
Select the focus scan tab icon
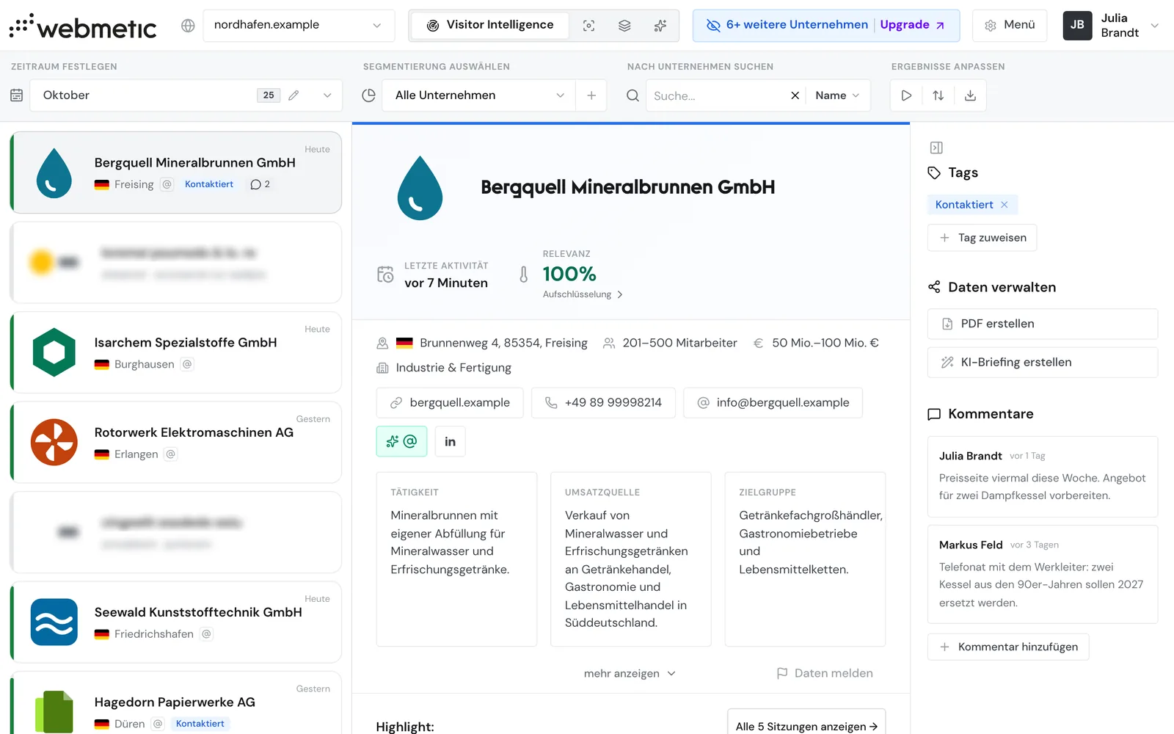click(x=588, y=26)
